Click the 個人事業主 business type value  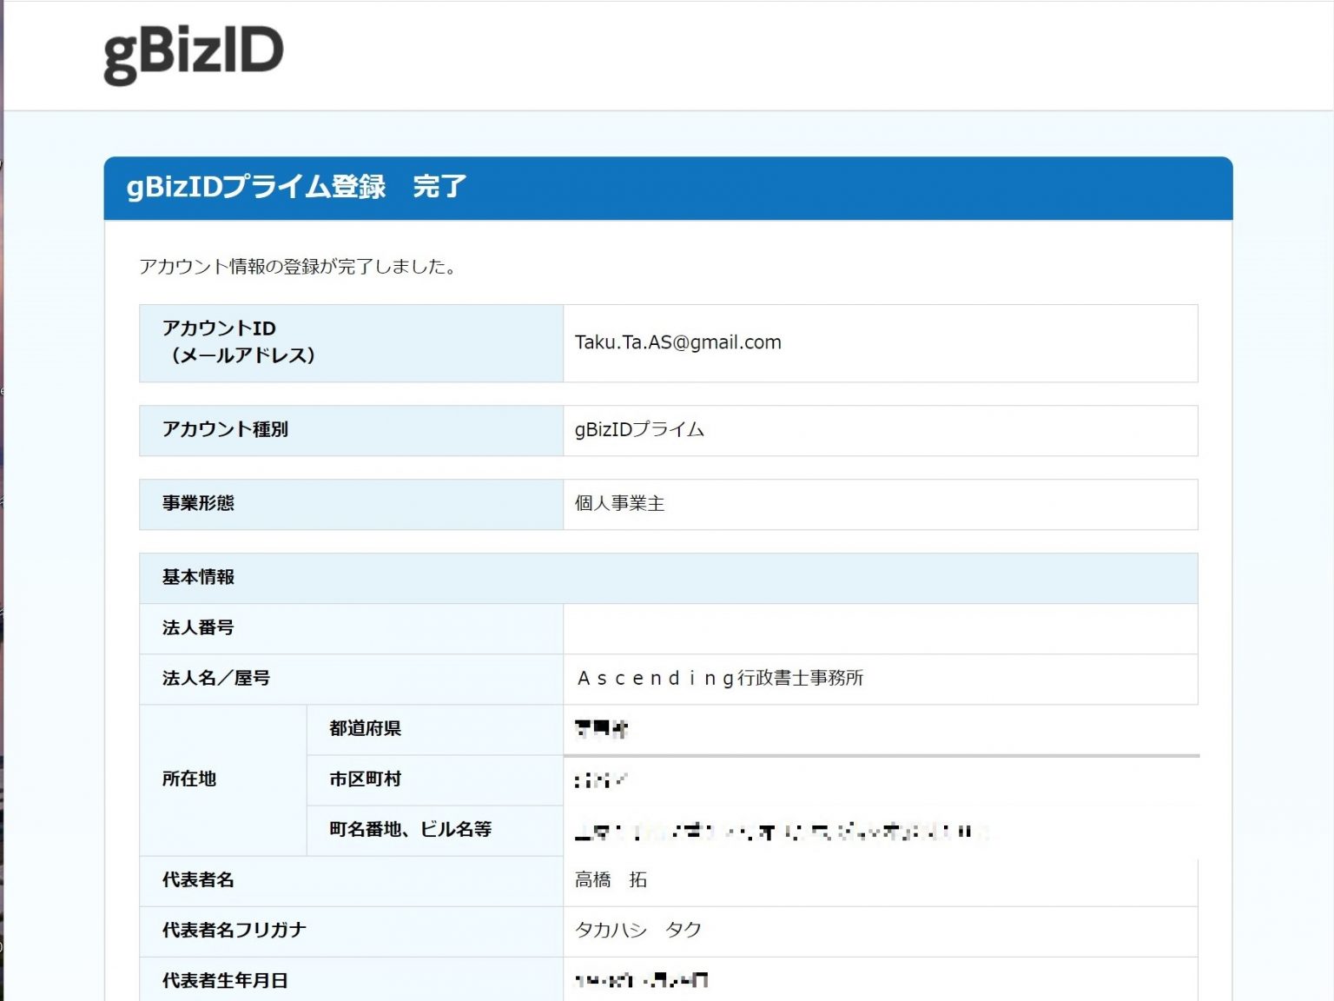click(618, 503)
